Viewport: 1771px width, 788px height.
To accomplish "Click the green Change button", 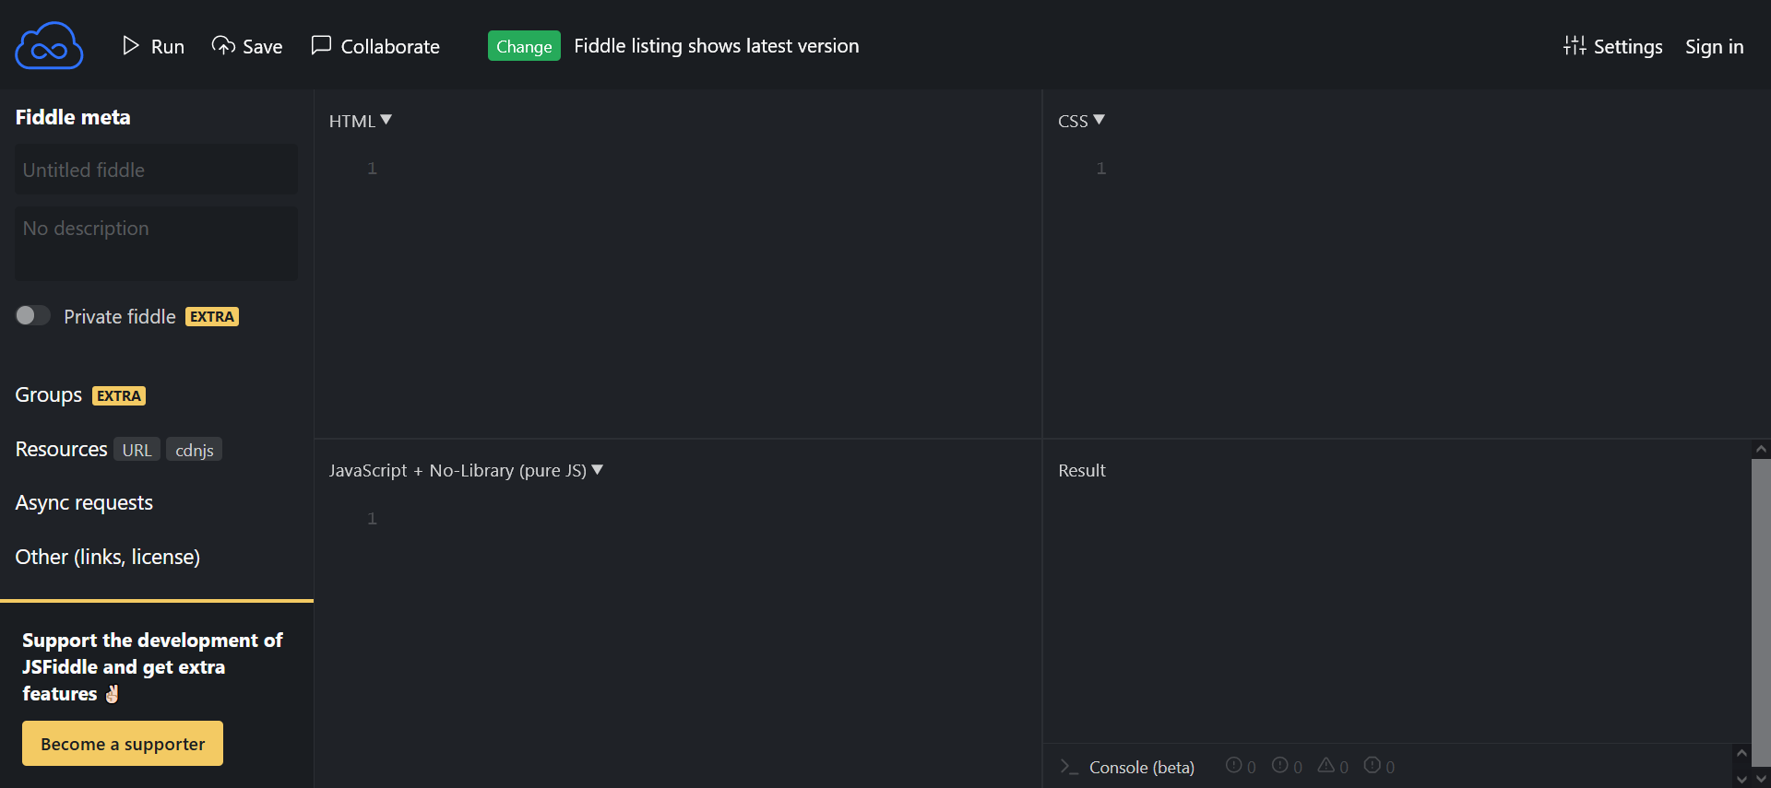I will pos(524,46).
